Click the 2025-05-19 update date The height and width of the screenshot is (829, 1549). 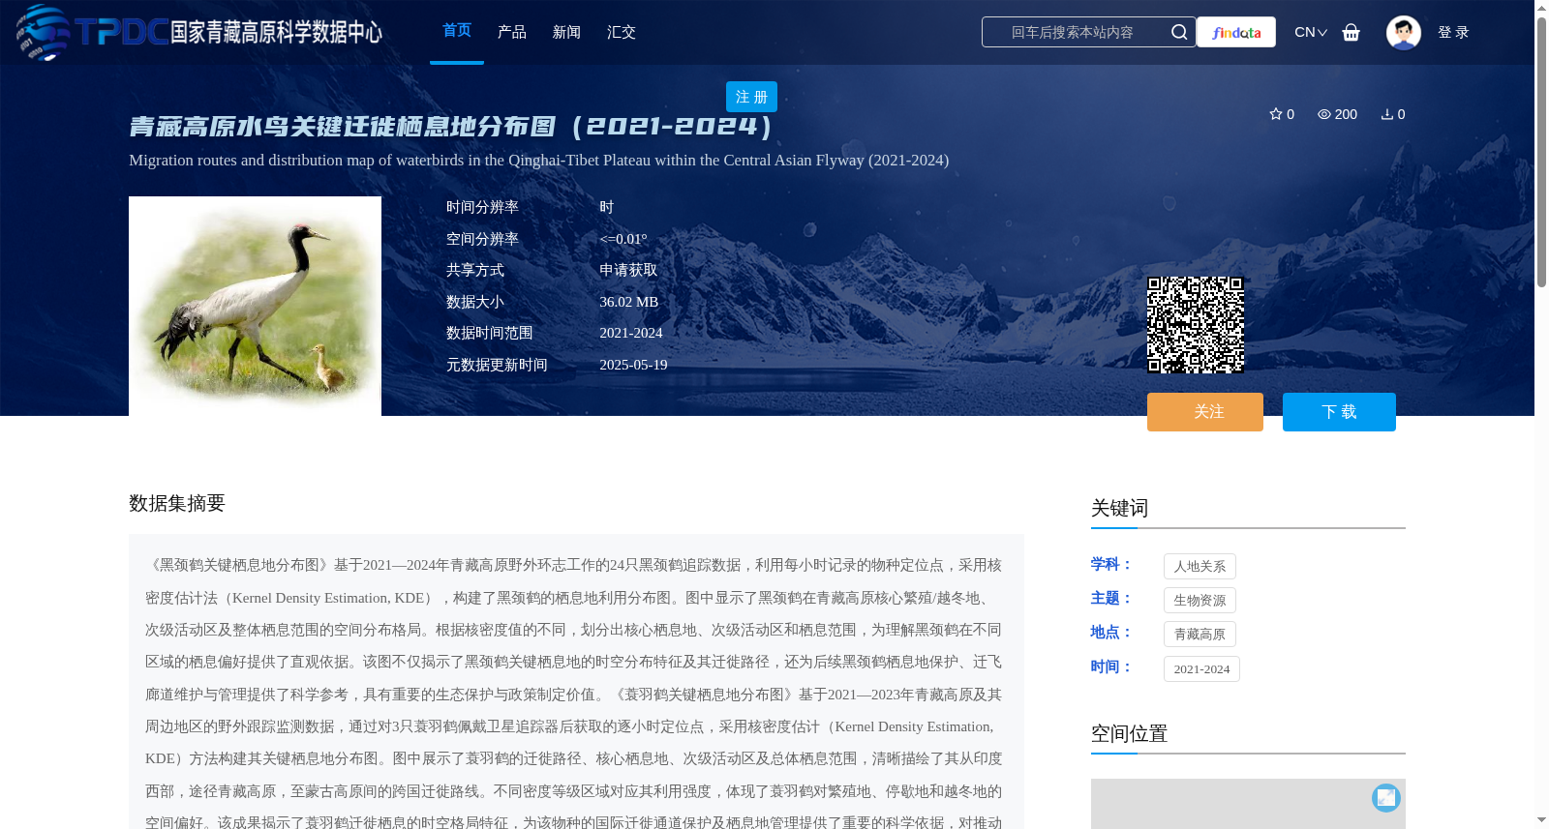633,365
